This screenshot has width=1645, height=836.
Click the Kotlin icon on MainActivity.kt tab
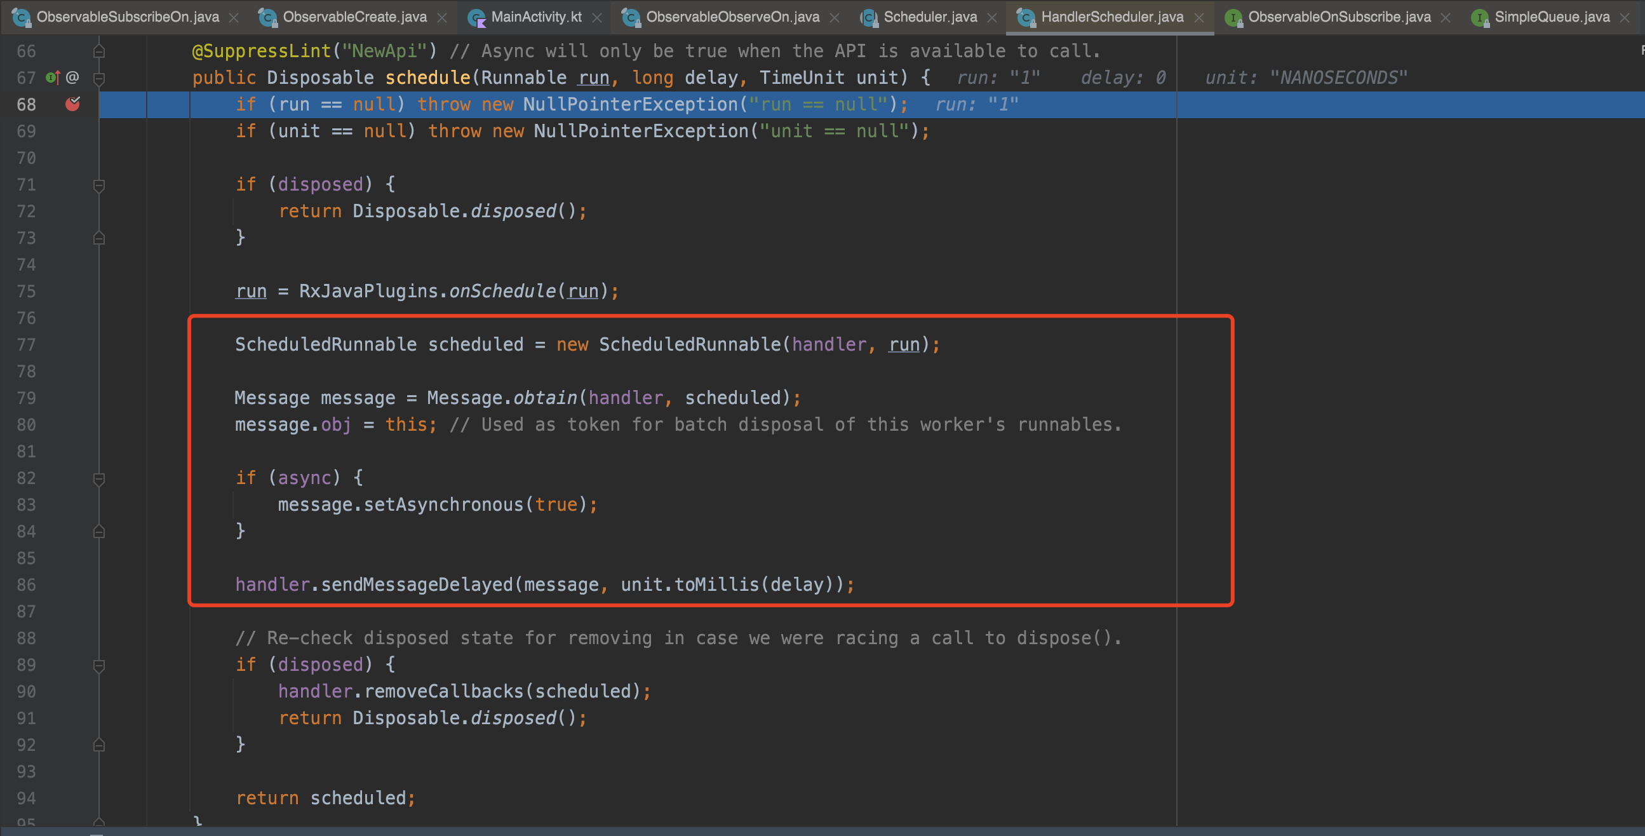coord(476,17)
